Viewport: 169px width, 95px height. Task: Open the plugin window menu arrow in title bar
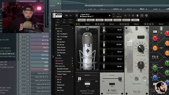[52, 11]
